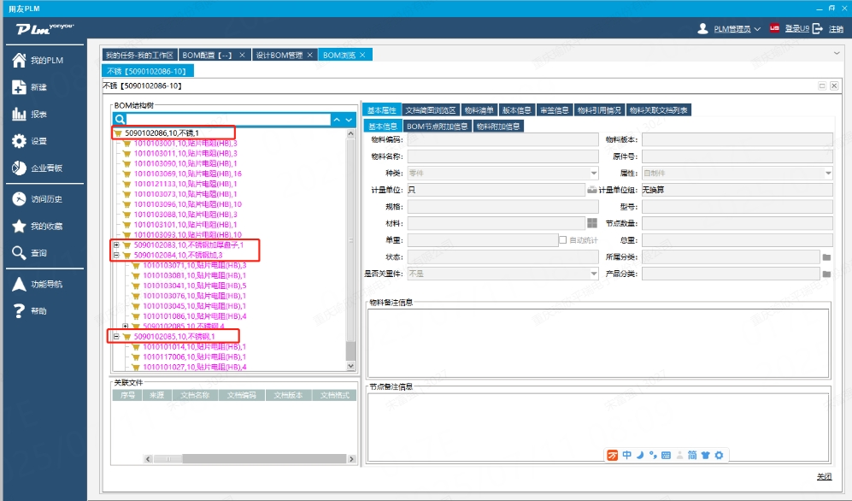Close the BOM配置 tab

click(x=243, y=55)
